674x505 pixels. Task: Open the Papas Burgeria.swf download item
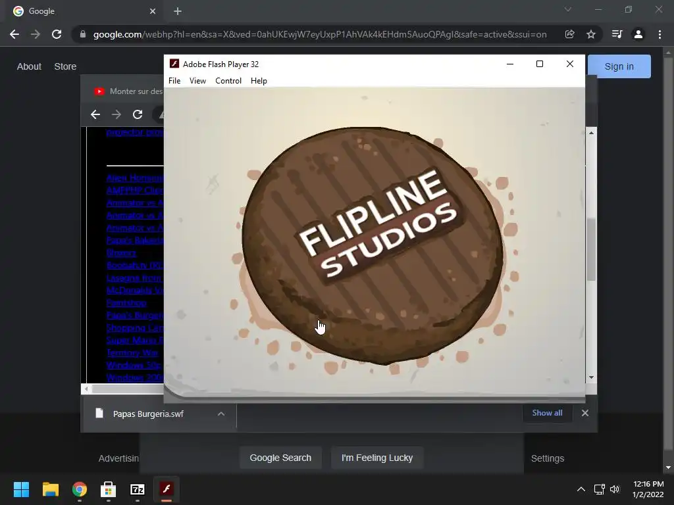pyautogui.click(x=148, y=414)
